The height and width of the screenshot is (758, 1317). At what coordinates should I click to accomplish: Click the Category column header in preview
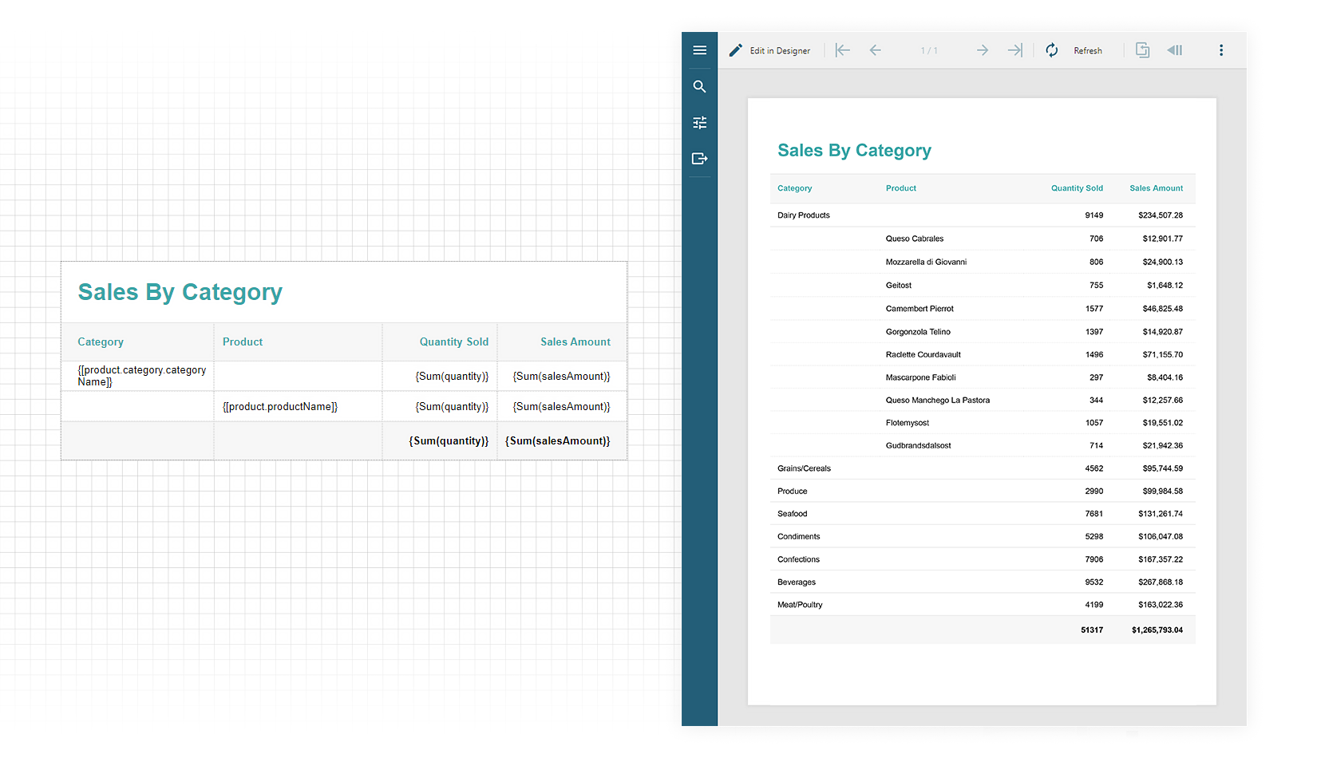click(x=794, y=188)
